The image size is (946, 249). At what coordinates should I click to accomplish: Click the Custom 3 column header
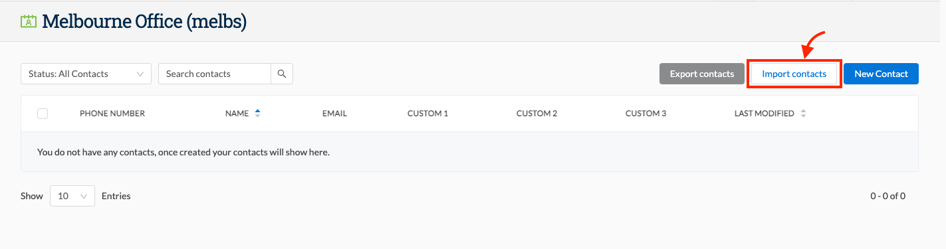tap(646, 114)
